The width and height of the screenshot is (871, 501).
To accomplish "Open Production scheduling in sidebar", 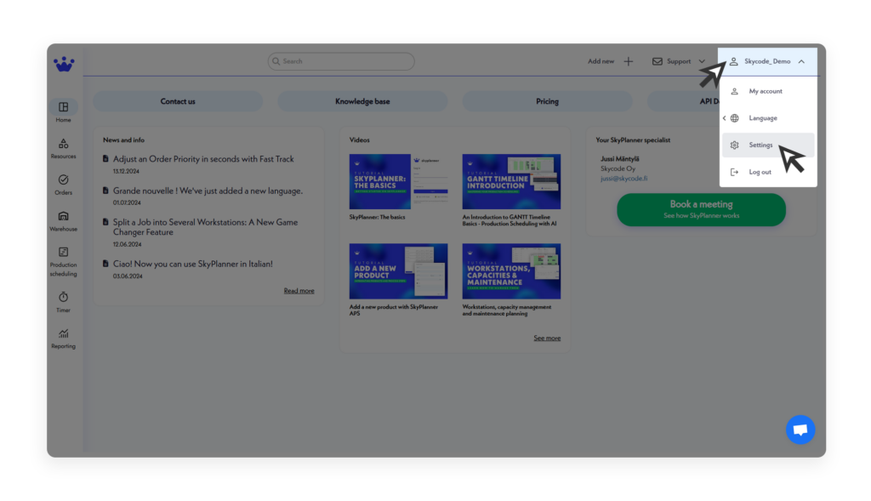I will pos(64,253).
